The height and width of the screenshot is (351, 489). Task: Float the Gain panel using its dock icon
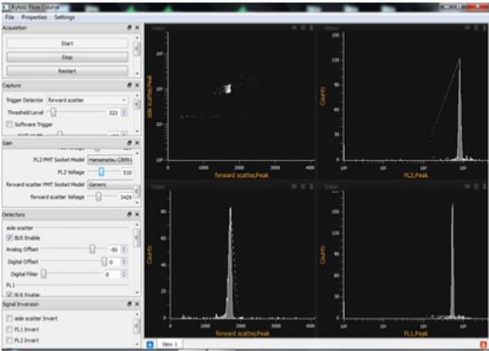[x=129, y=143]
